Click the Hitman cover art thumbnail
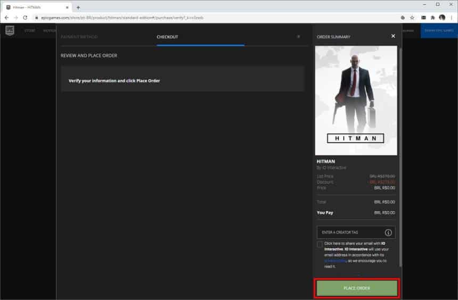458x300 pixels. click(356, 101)
